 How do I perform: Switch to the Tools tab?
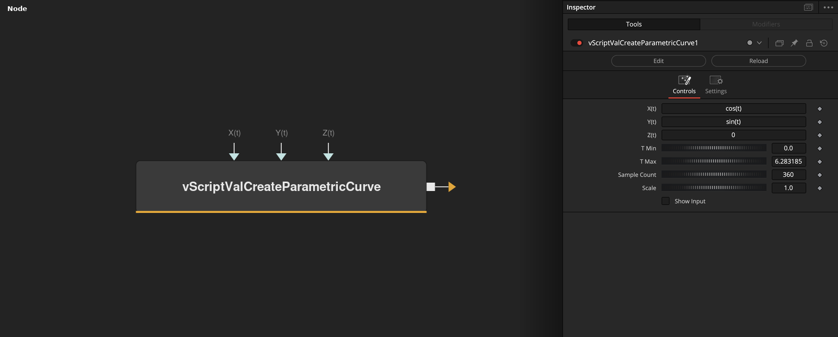click(634, 24)
